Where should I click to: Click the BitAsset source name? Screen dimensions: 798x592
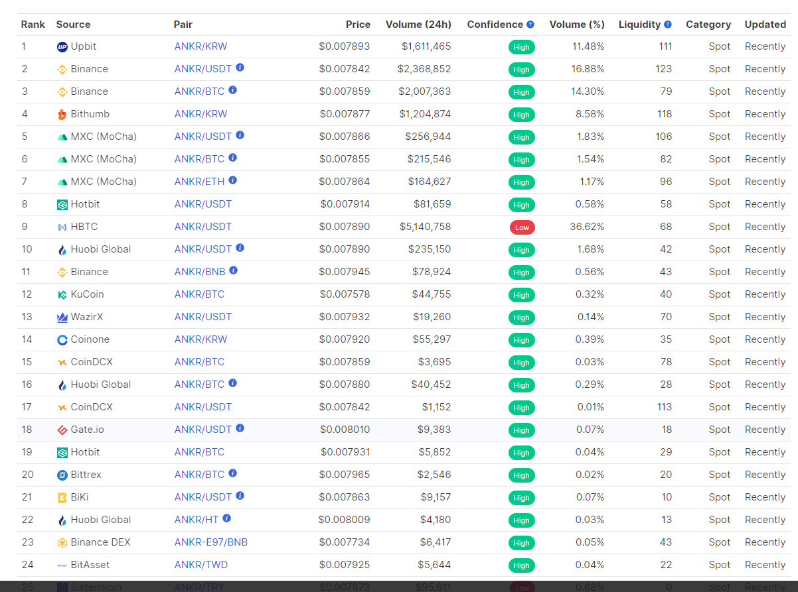click(x=90, y=565)
